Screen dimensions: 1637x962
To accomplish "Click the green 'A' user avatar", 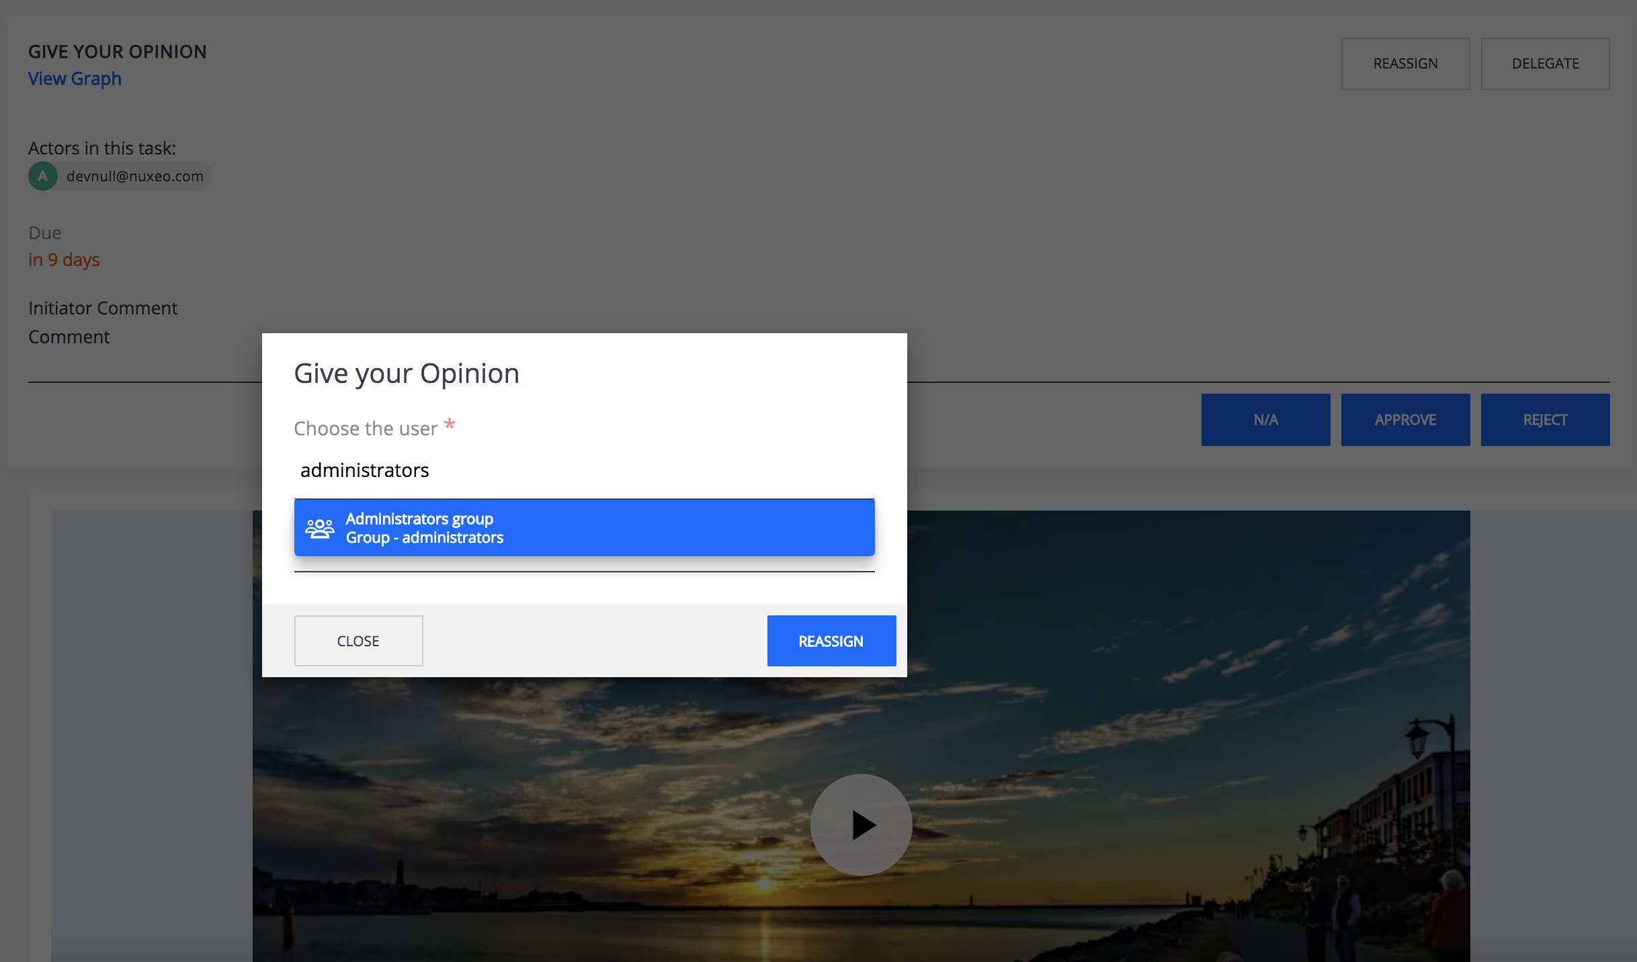I will click(43, 176).
